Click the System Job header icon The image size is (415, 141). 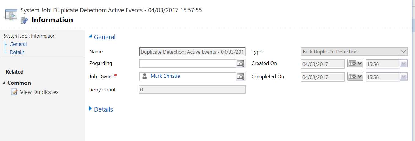click(11, 15)
